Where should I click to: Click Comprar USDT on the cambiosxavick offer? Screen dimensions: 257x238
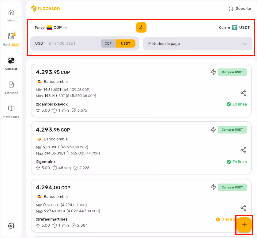(232, 72)
